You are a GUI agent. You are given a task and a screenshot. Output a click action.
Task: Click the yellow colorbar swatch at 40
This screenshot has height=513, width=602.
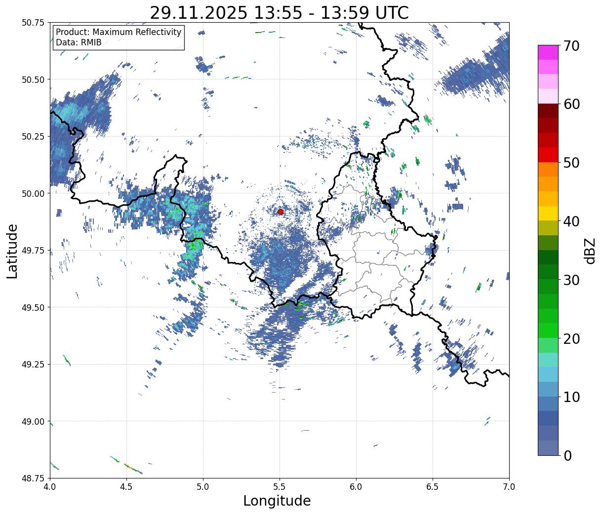[x=548, y=213]
